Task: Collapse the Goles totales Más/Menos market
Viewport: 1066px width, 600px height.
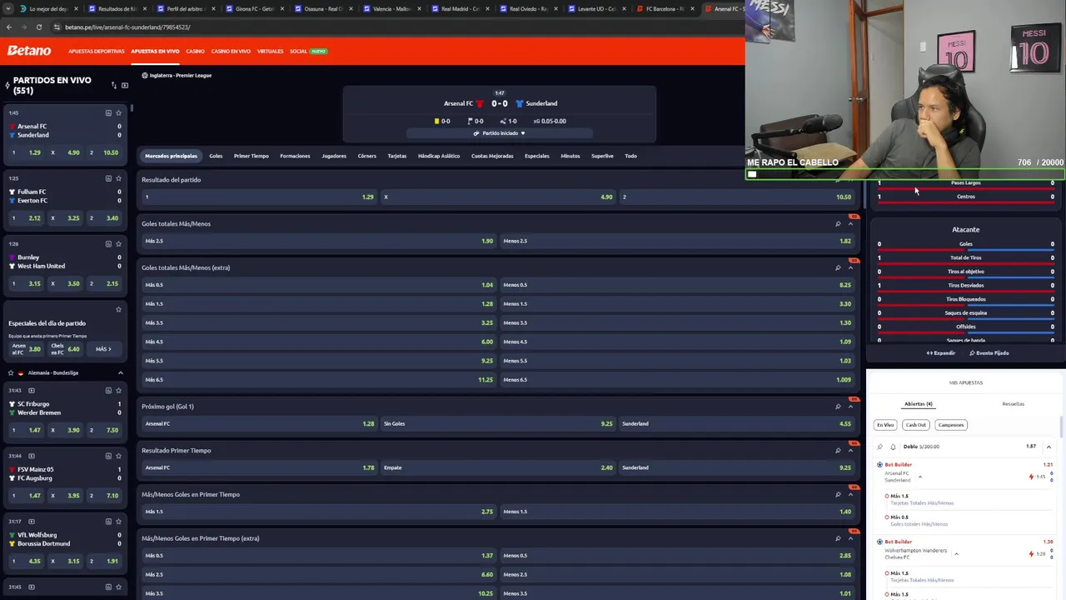Action: point(850,223)
